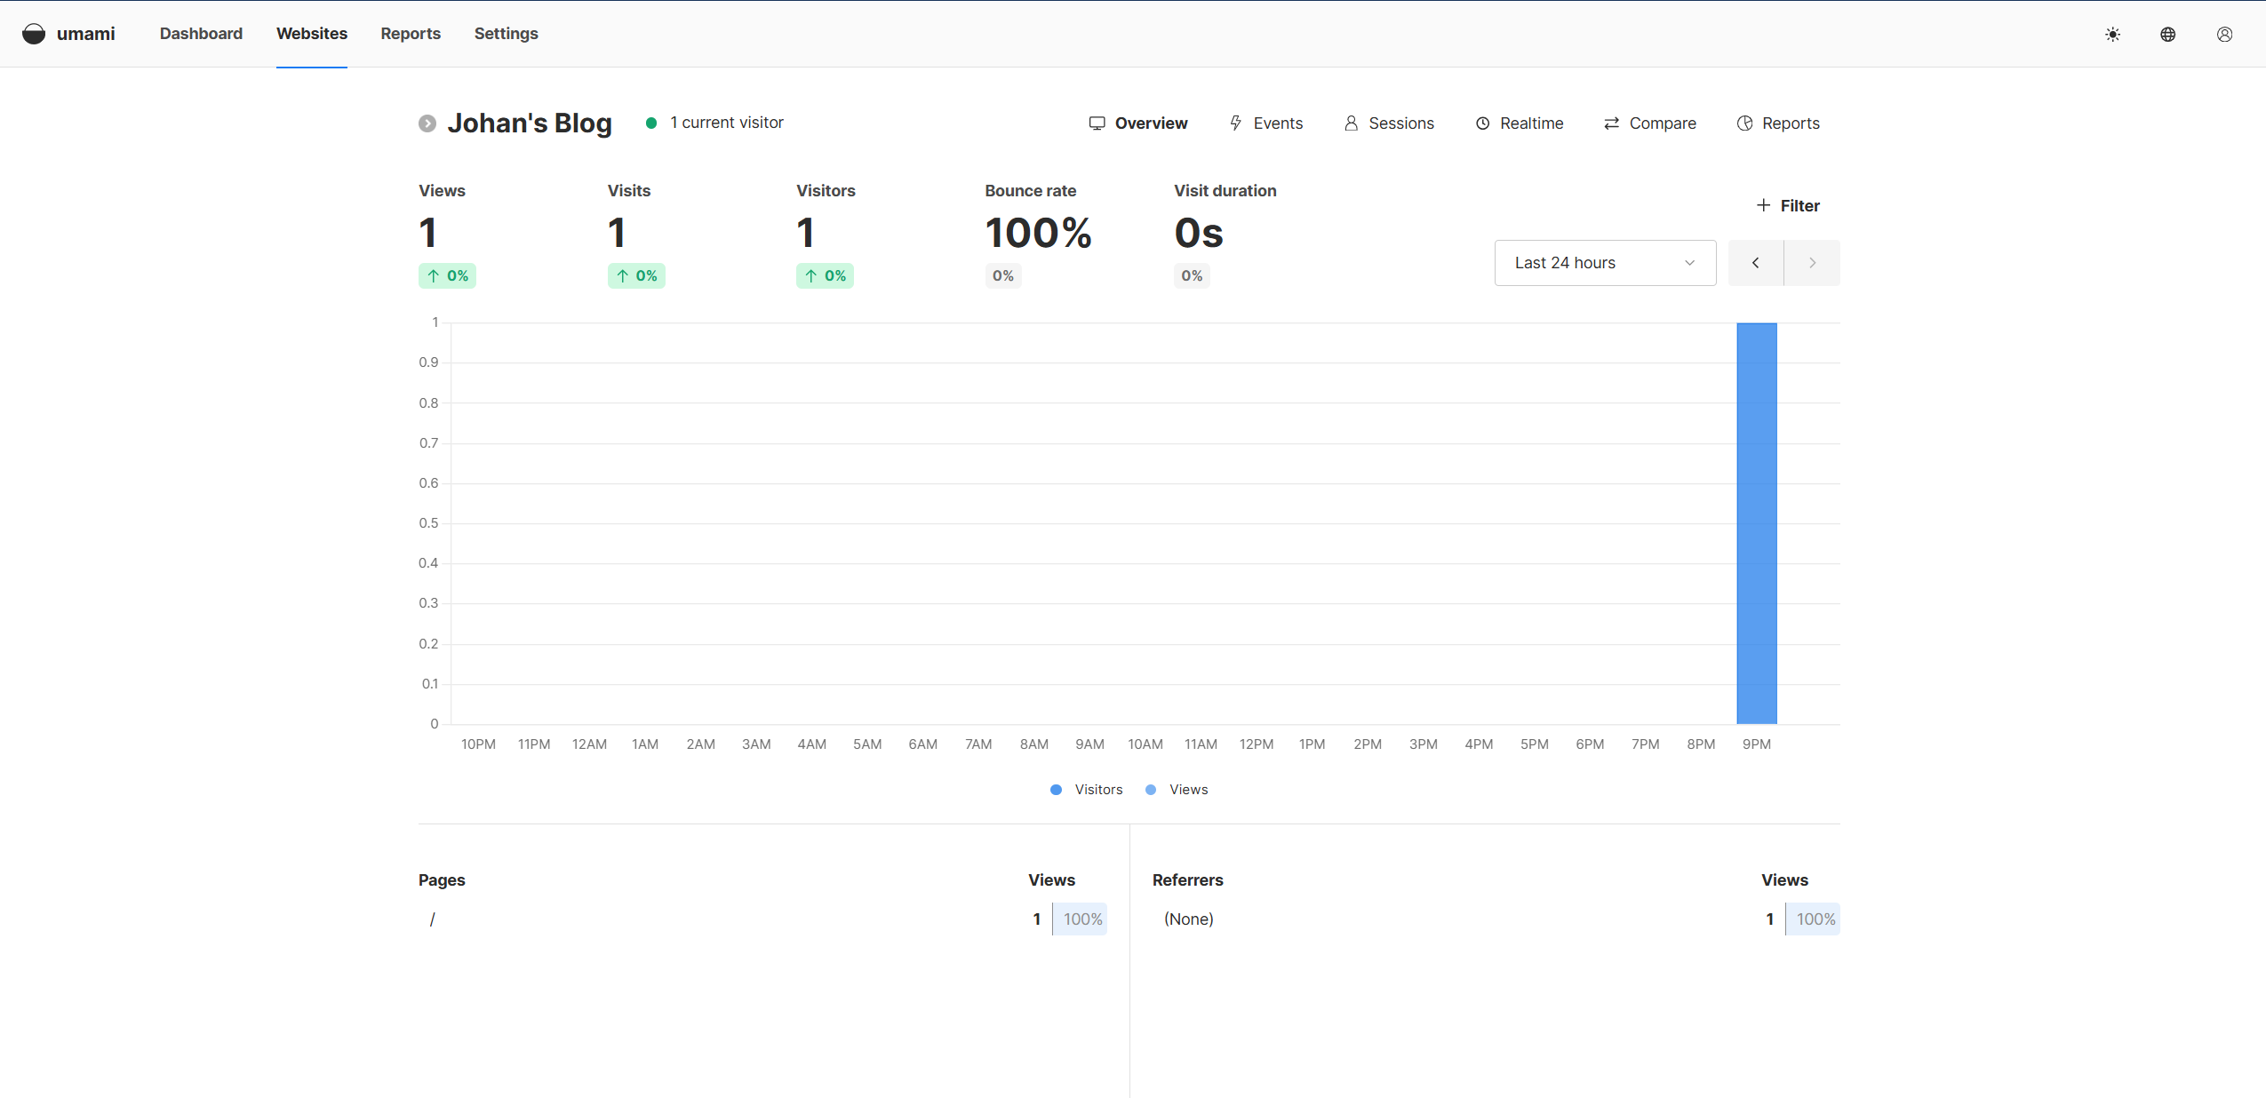Click the umami logo icon
The width and height of the screenshot is (2266, 1098).
click(34, 34)
